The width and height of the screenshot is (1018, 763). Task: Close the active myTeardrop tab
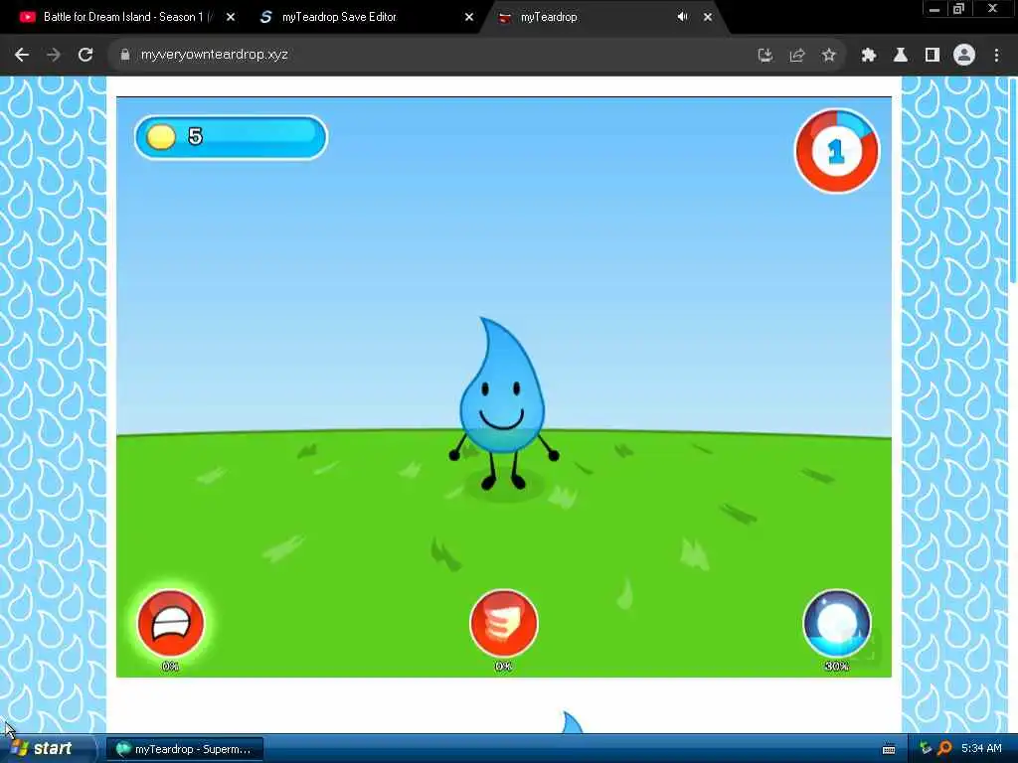(708, 17)
